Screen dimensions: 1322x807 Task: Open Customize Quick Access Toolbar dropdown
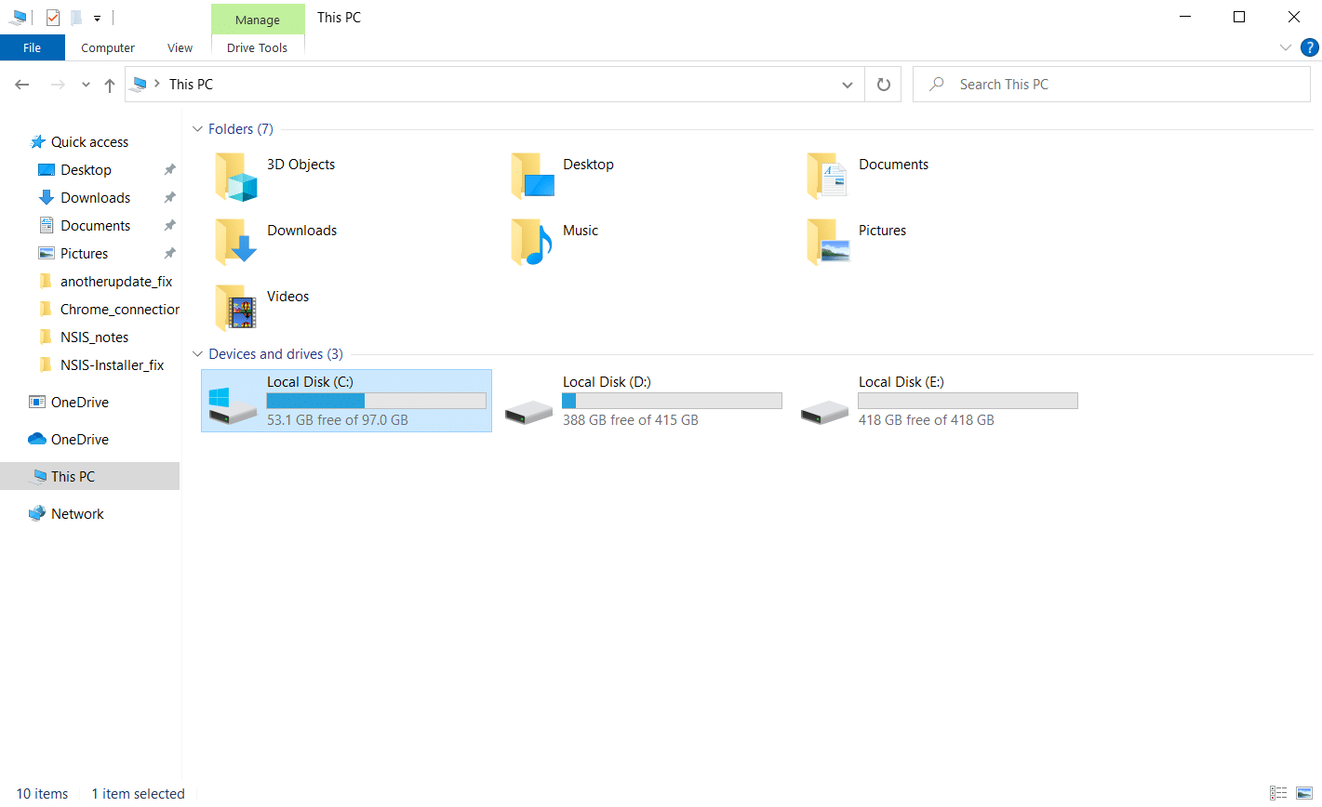[97, 18]
